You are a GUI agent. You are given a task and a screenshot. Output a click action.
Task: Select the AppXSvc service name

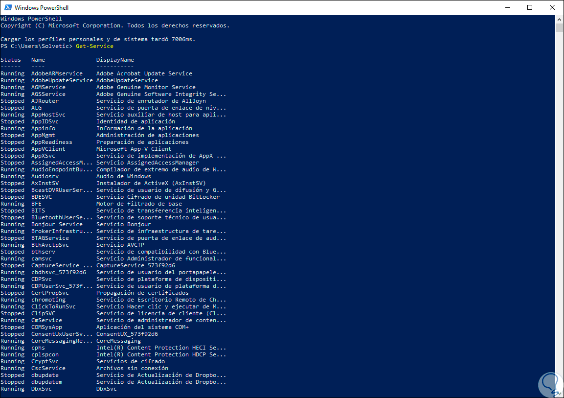[x=43, y=156]
